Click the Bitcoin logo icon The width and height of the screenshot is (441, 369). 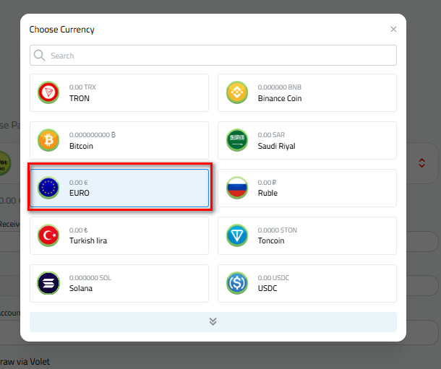48,140
